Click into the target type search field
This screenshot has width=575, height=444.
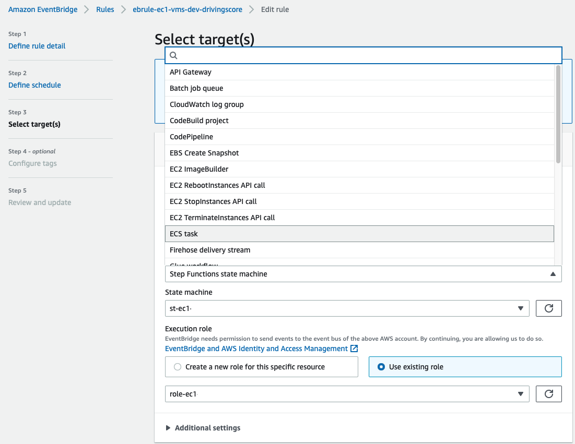[366, 55]
